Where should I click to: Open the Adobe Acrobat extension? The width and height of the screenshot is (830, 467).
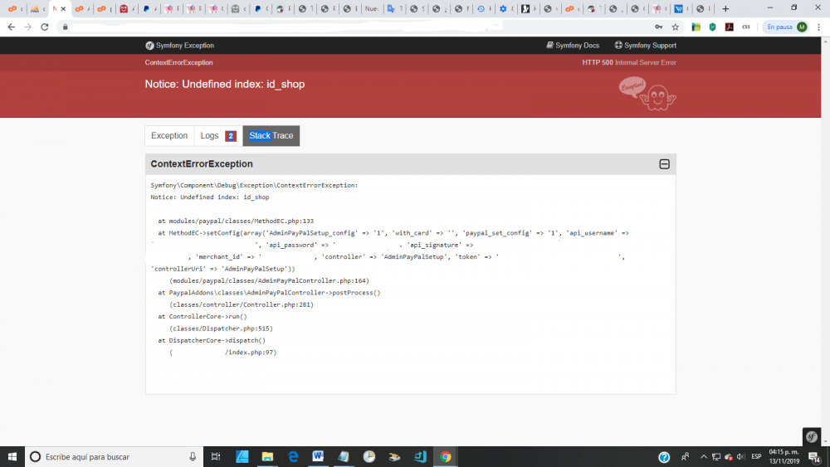click(x=730, y=27)
